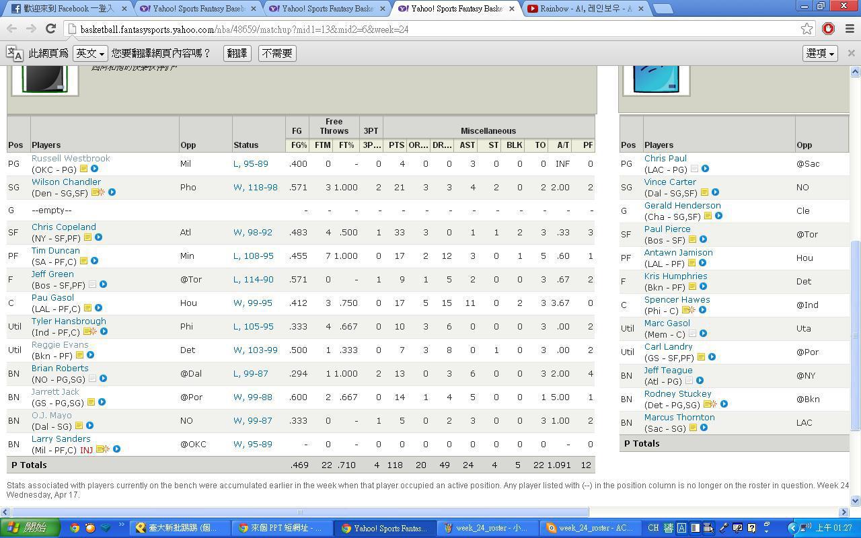The width and height of the screenshot is (861, 538).
Task: Click the translate icon in the translate bar
Action: coord(15,53)
